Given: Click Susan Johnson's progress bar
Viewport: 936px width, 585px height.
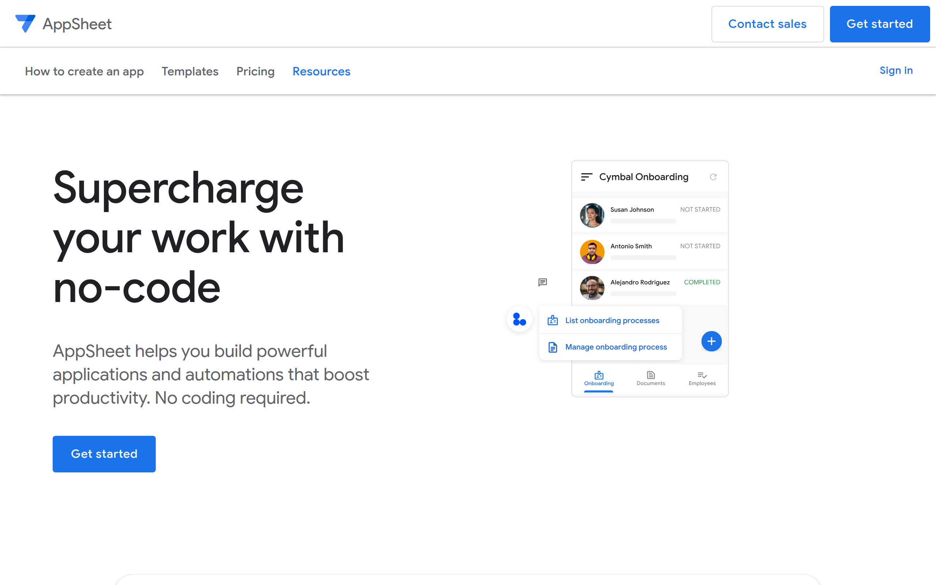Looking at the screenshot, I should click(643, 221).
